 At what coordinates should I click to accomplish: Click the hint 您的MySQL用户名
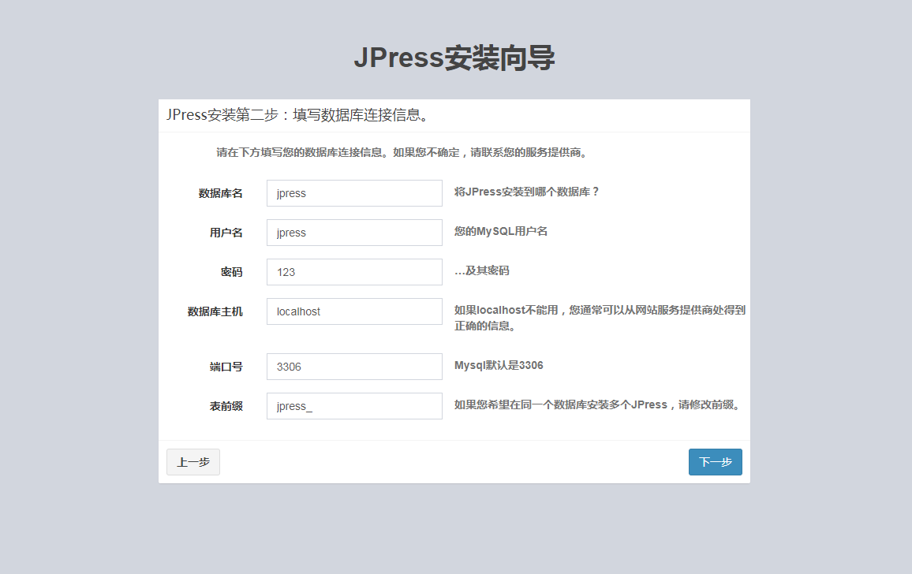501,232
